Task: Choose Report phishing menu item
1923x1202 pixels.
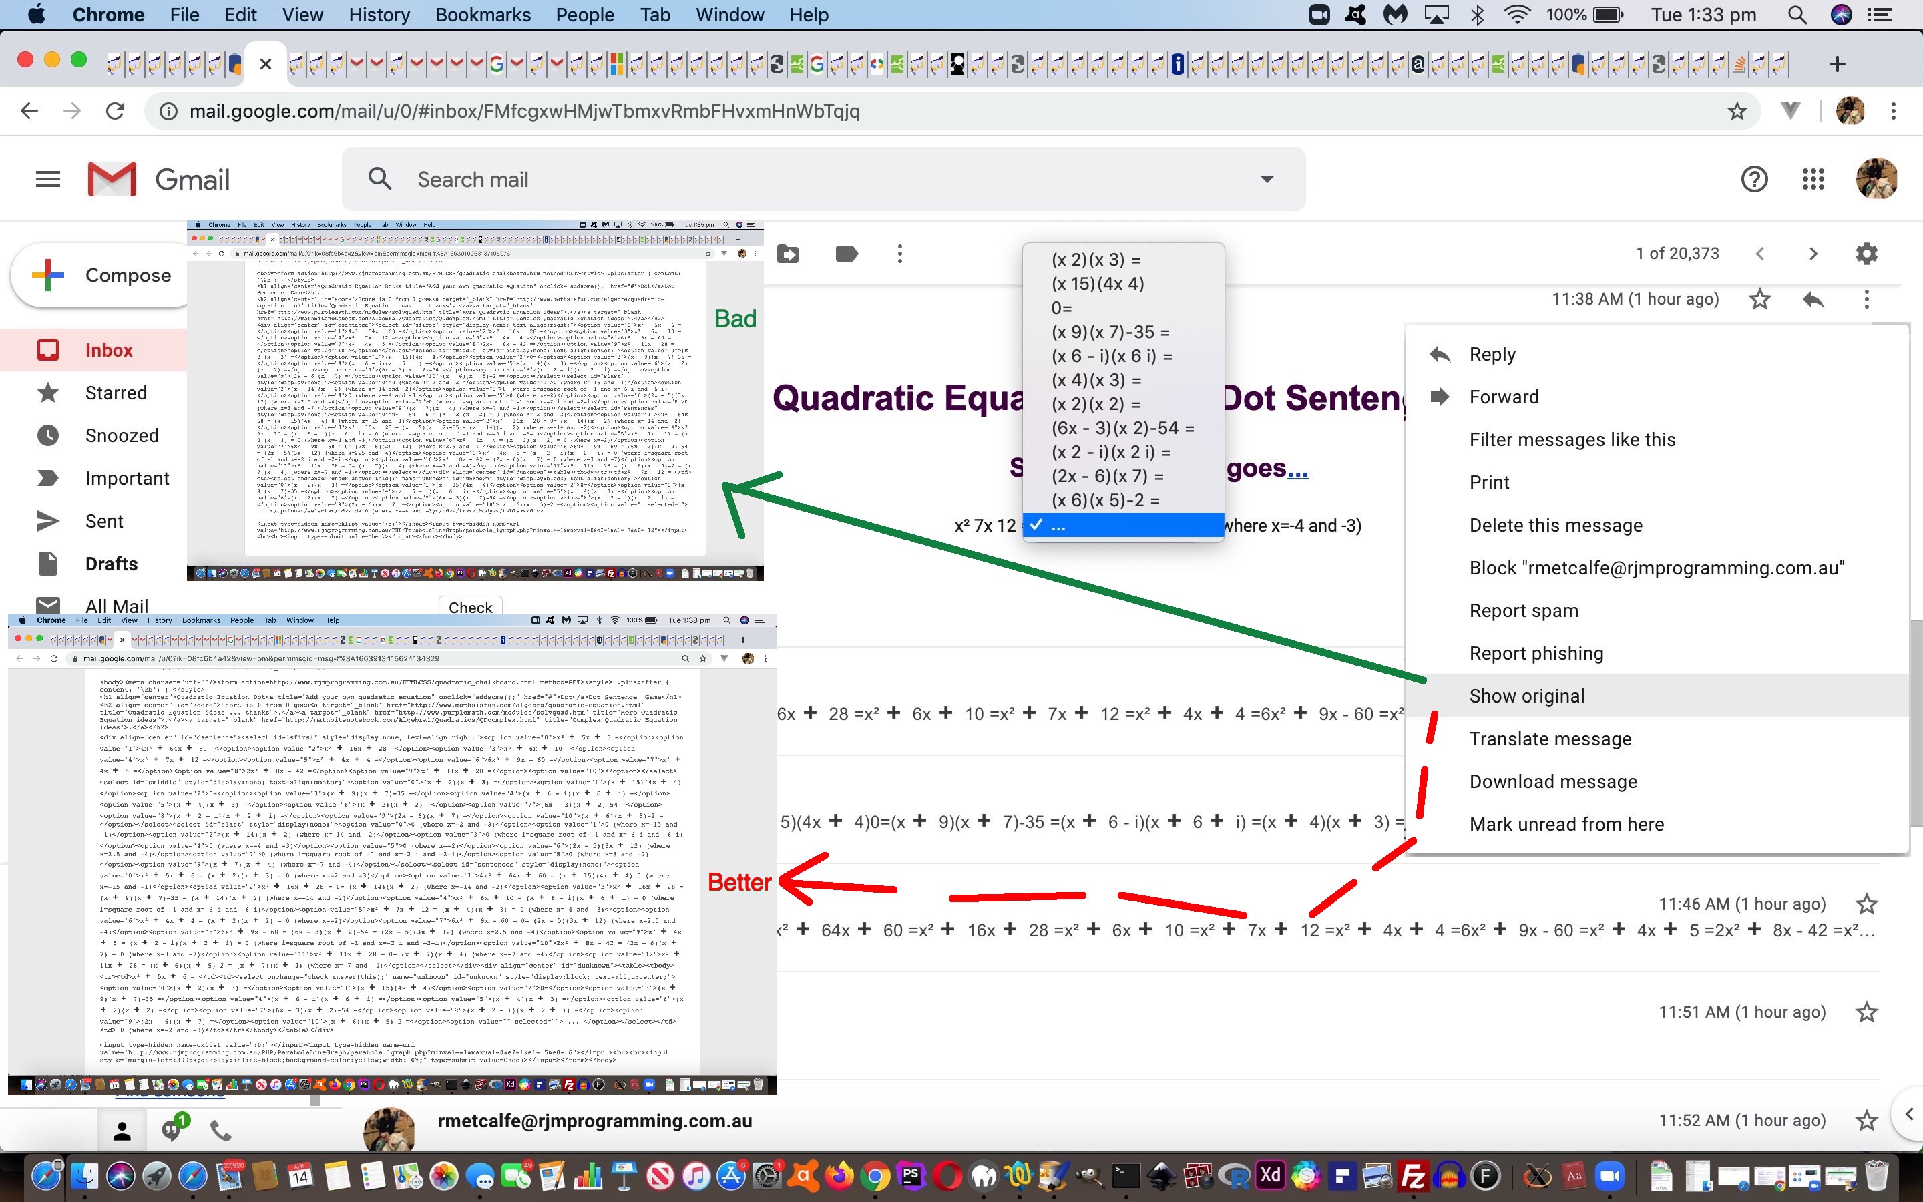Action: coord(1657,654)
